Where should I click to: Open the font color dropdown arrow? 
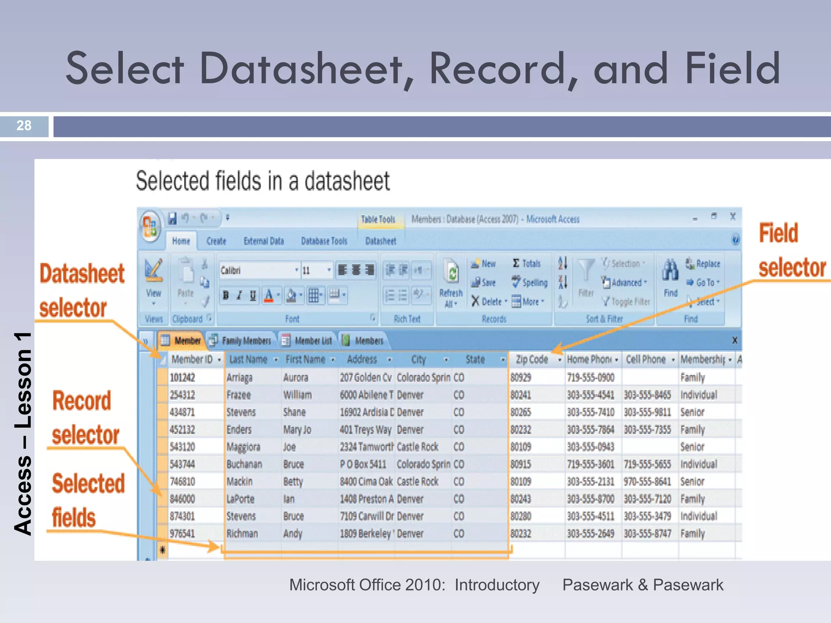(x=278, y=295)
